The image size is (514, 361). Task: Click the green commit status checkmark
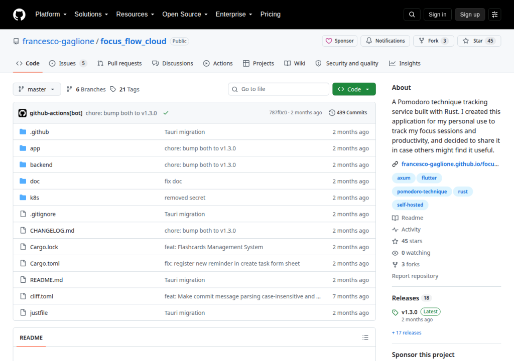[x=166, y=113]
